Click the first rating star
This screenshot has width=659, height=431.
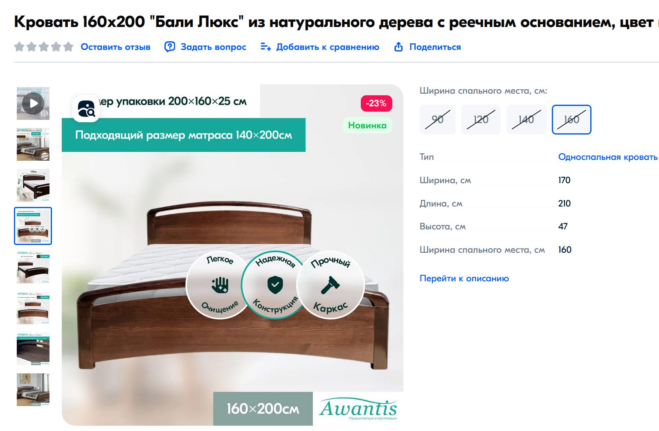(x=19, y=47)
